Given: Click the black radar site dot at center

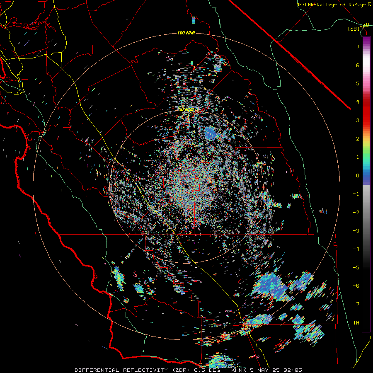Looking at the screenshot, I should [x=186, y=186].
